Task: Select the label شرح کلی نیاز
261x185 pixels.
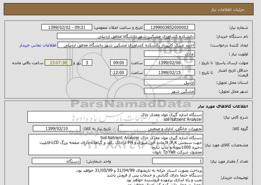Action: pos(236,117)
